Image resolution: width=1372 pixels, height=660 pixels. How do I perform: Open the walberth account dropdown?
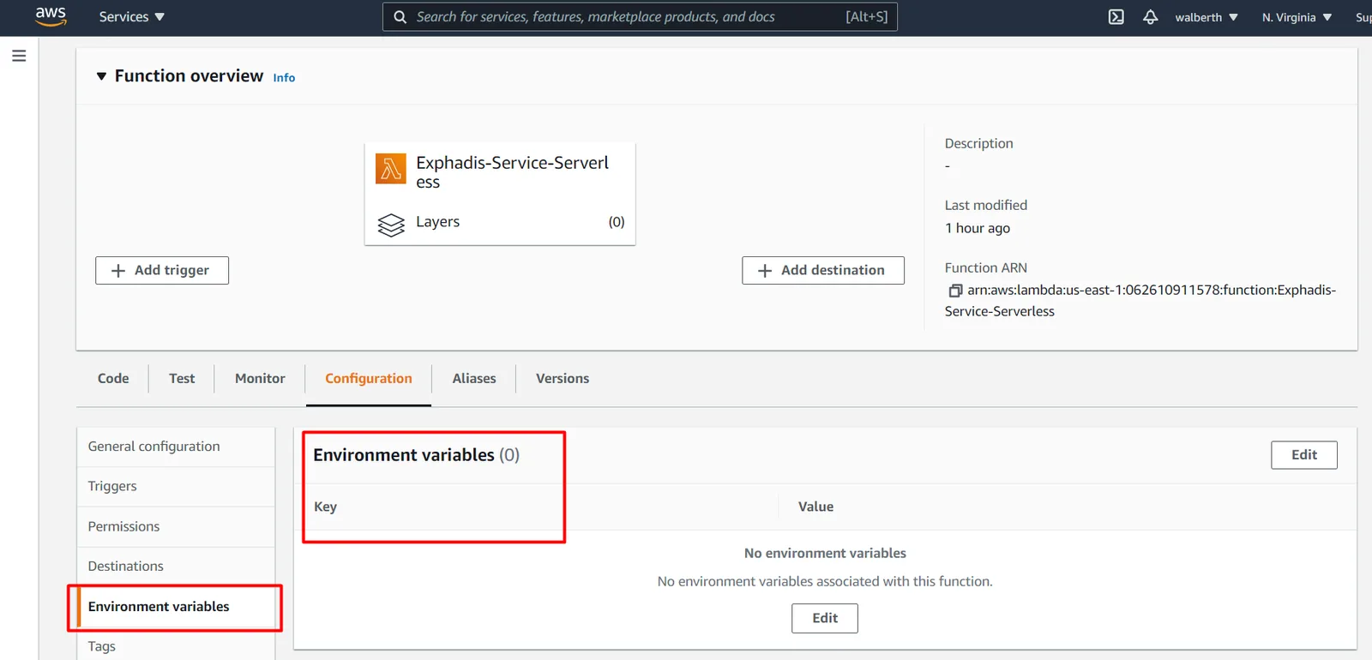(1206, 17)
